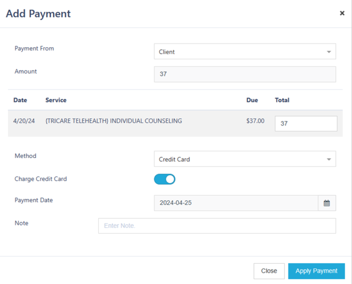The image size is (352, 284).
Task: Click the $37.00 due amount
Action: click(x=255, y=121)
